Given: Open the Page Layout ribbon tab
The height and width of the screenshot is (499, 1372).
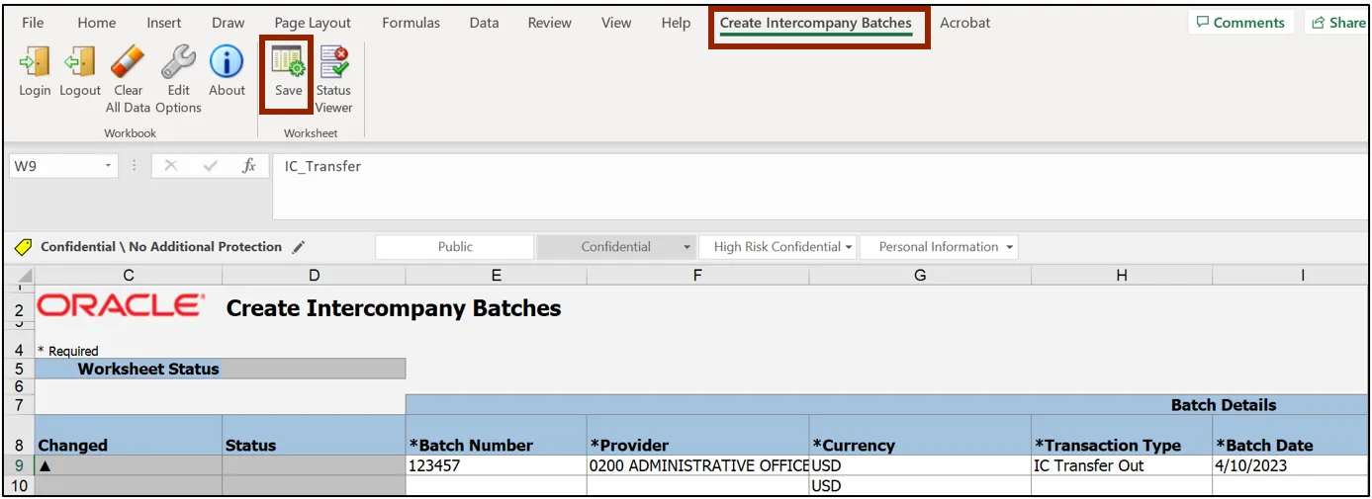Looking at the screenshot, I should [x=313, y=23].
